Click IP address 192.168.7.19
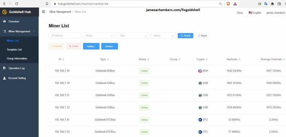This screenshot has height=137, width=286. point(62,83)
